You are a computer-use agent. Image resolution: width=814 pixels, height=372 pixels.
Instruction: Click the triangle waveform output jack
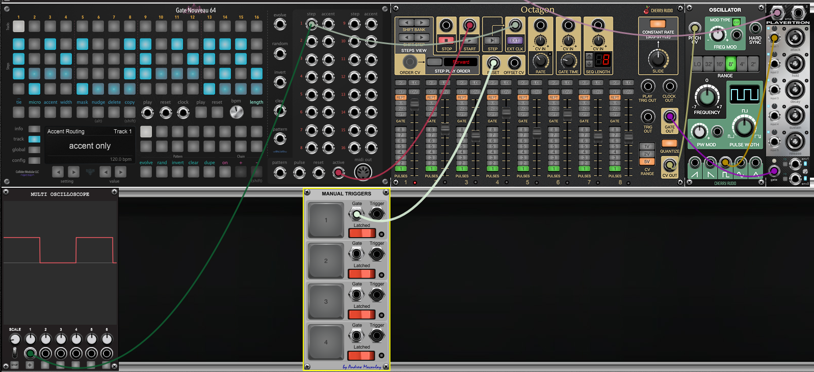tap(756, 163)
